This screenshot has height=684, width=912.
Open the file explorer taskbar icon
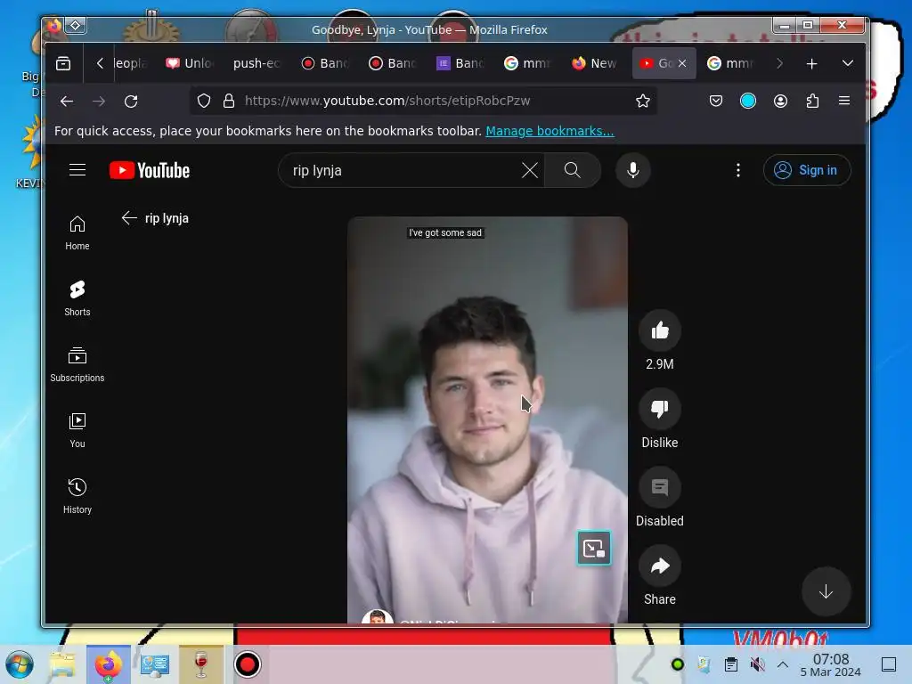pyautogui.click(x=62, y=664)
